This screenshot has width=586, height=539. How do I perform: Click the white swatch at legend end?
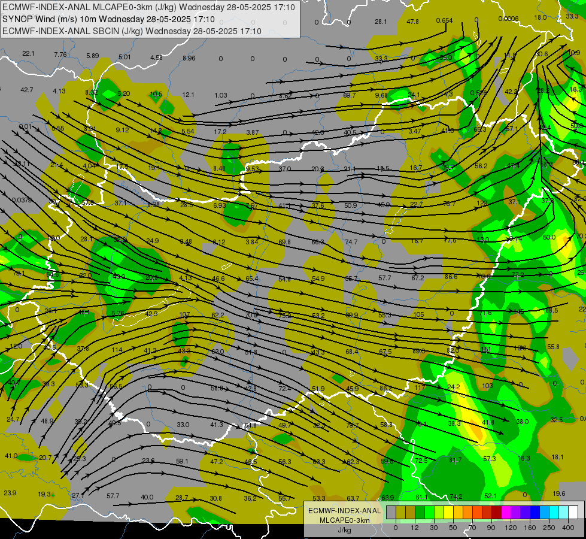(573, 511)
